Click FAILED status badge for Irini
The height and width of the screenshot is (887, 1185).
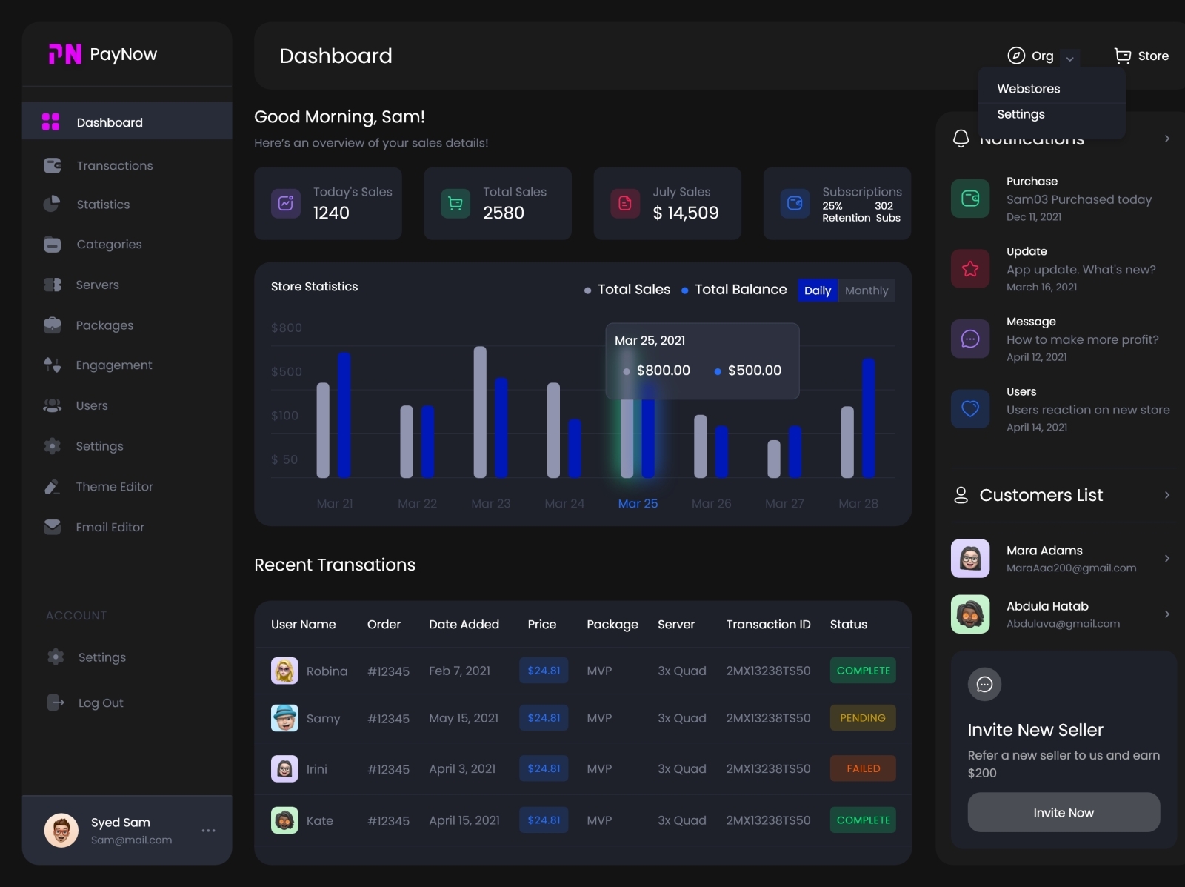(x=863, y=768)
